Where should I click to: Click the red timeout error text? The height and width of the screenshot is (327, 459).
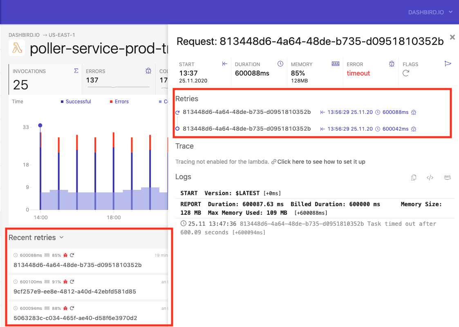point(358,73)
